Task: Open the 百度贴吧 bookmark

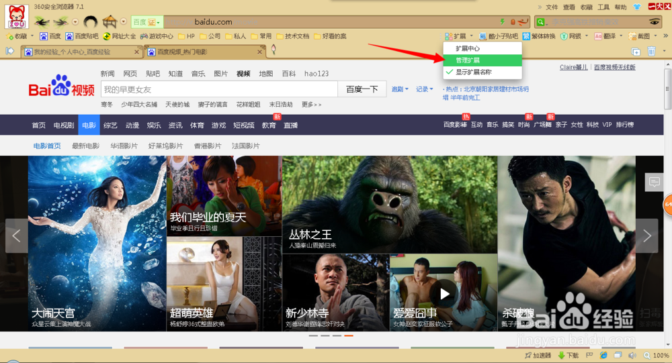Action: pyautogui.click(x=82, y=36)
